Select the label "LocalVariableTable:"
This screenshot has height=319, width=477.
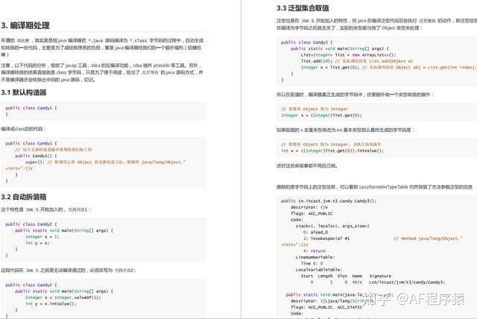pos(318,270)
